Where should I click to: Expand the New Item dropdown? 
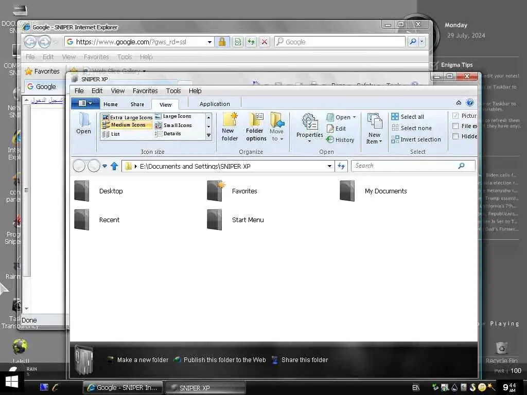point(380,141)
